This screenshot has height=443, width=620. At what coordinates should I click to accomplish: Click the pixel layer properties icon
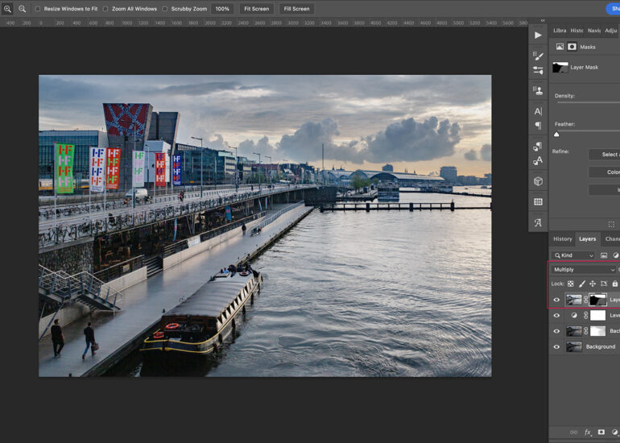[560, 47]
